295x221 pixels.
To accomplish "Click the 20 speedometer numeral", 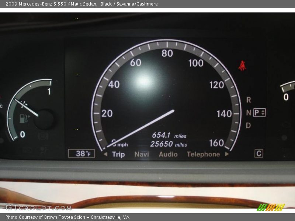I will pyautogui.click(x=107, y=113).
